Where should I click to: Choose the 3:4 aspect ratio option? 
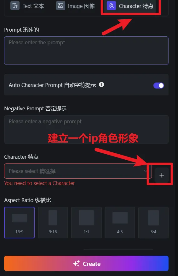[153, 223]
